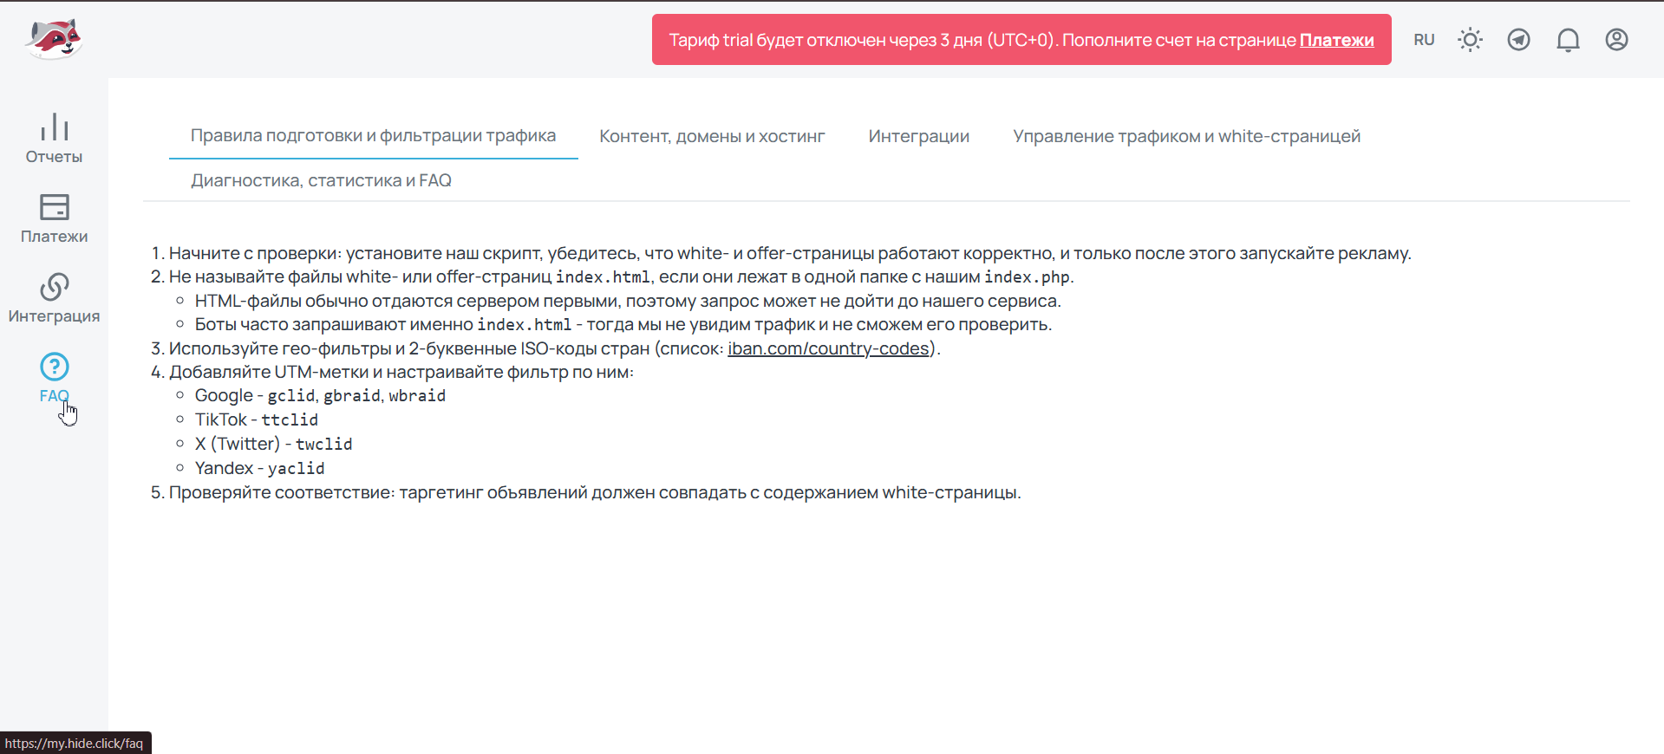This screenshot has height=754, width=1664.
Task: Open the Интеграции tab
Action: 918,136
